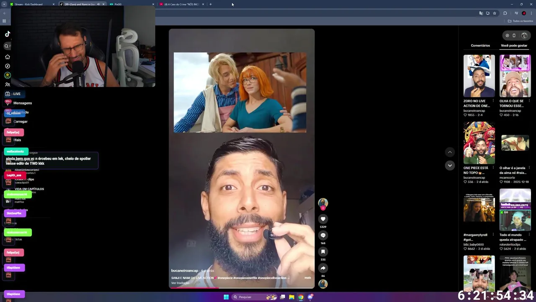The width and height of the screenshot is (536, 302).
Task: Switch to Comentários tab
Action: pyautogui.click(x=480, y=45)
